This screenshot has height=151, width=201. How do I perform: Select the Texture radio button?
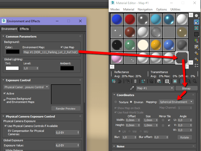pyautogui.click(x=116, y=102)
